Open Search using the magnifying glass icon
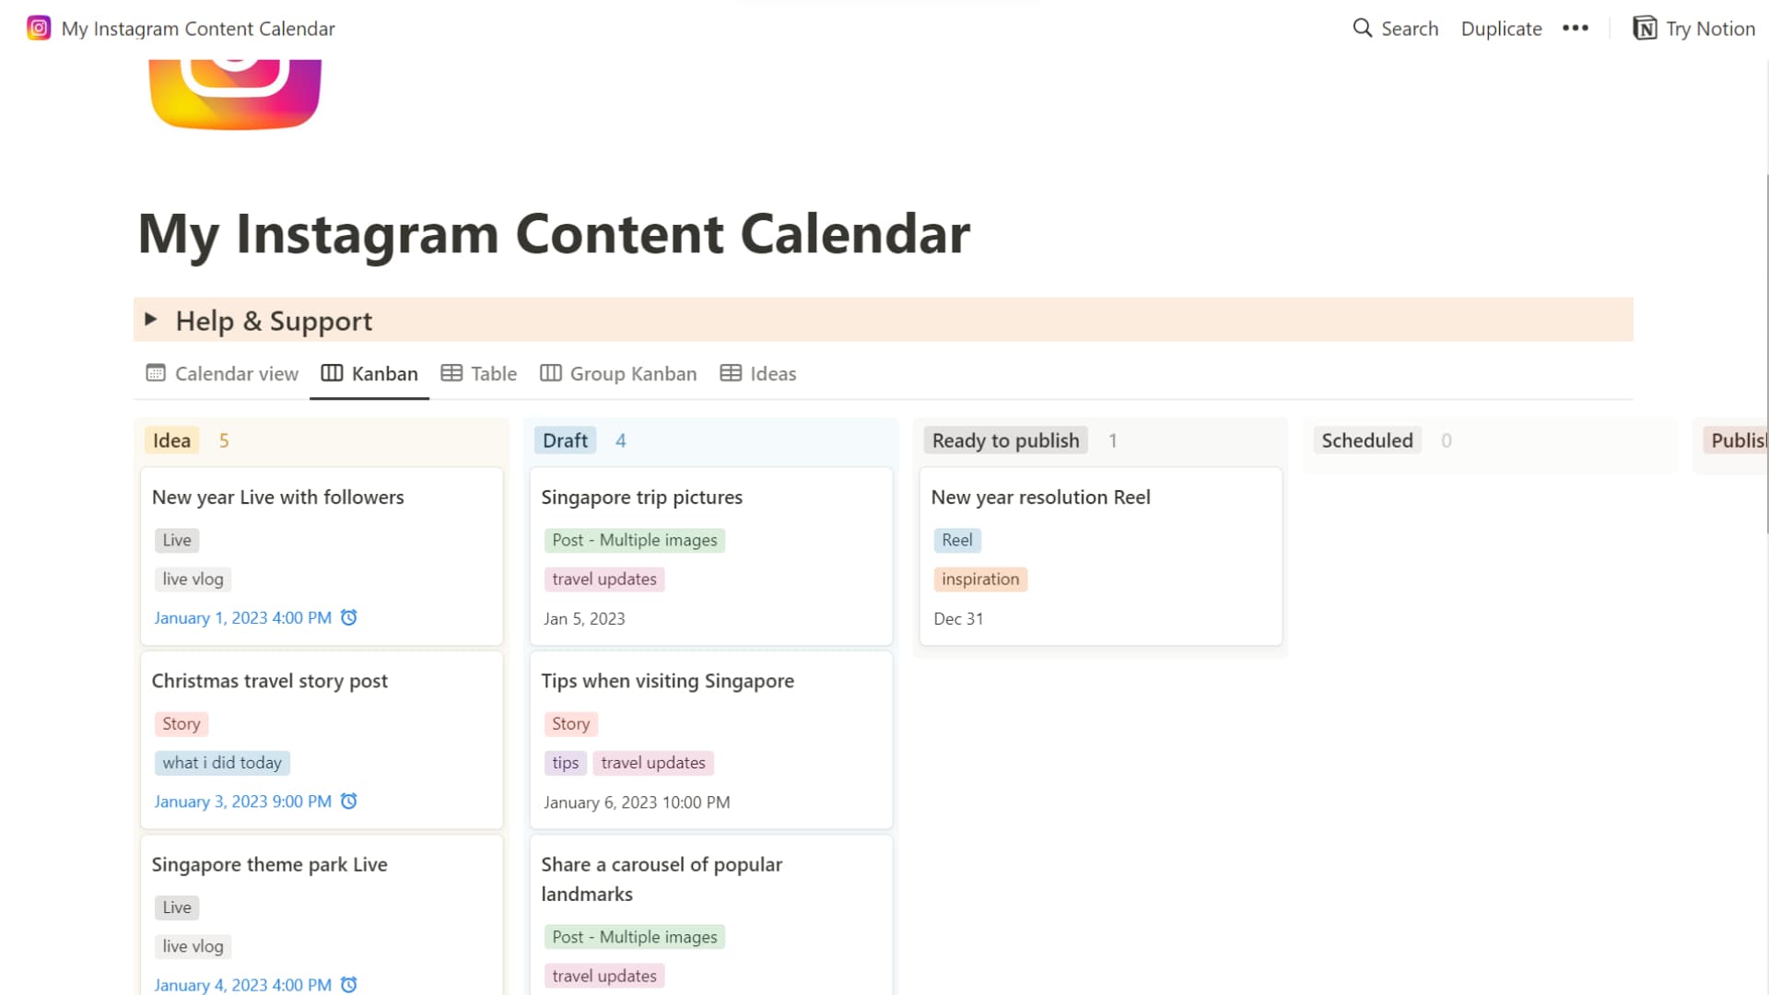Image resolution: width=1769 pixels, height=995 pixels. (x=1363, y=28)
